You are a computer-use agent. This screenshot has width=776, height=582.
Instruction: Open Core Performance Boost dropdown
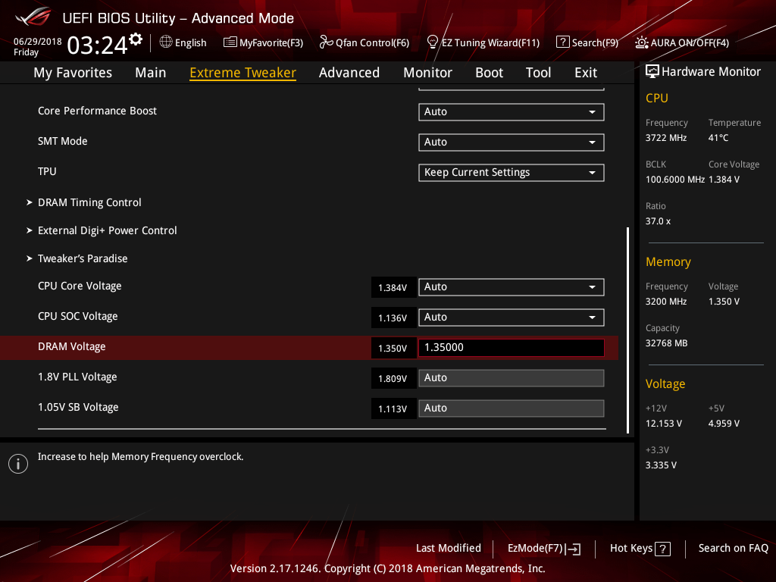[x=511, y=112]
